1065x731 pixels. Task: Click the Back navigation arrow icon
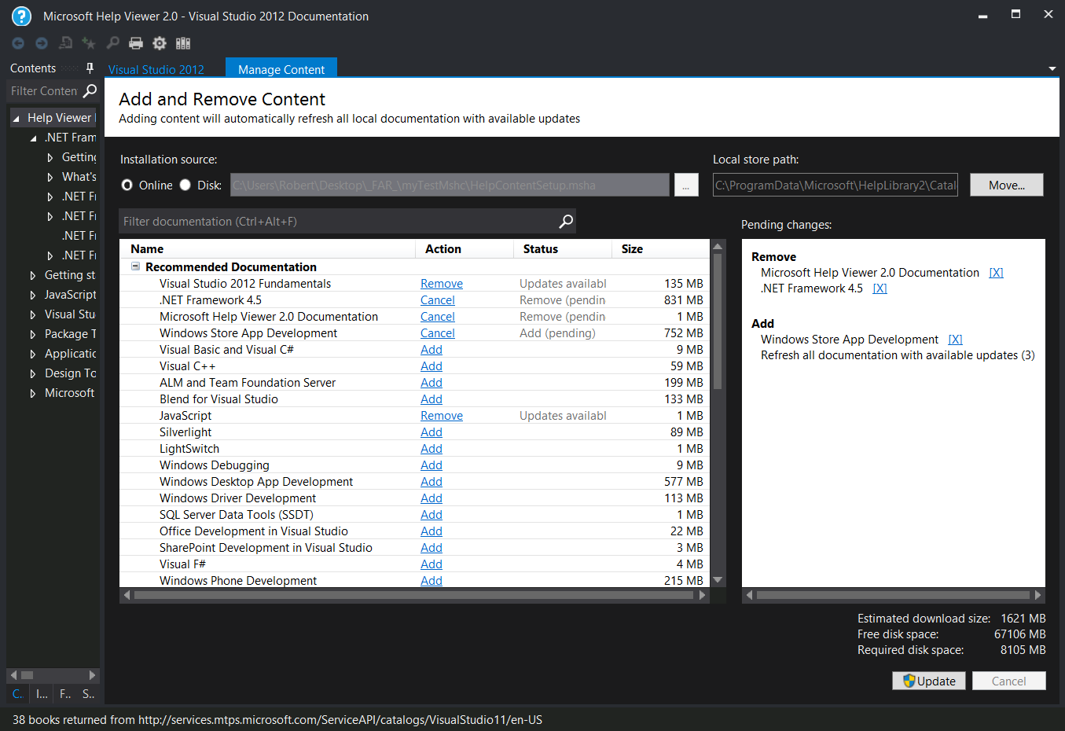coord(18,43)
